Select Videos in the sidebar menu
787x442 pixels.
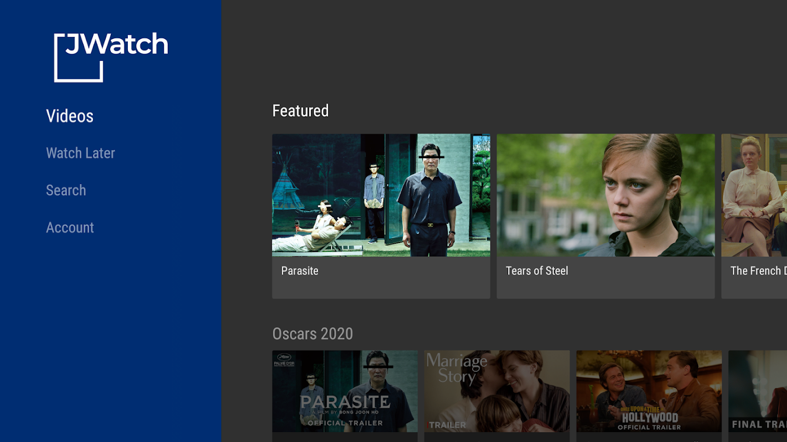[70, 116]
